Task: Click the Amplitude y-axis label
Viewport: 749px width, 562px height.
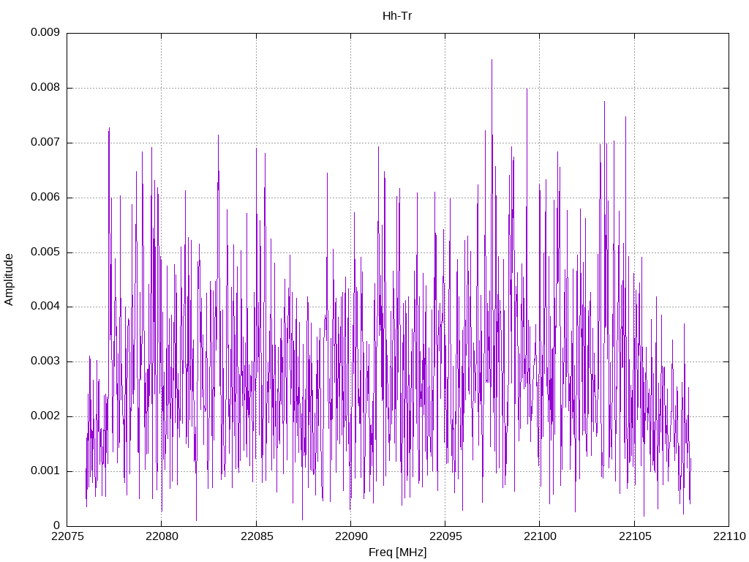Action: 9,280
